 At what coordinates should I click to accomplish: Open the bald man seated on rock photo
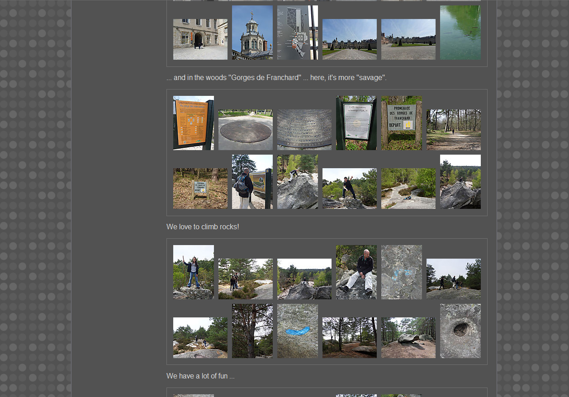click(x=356, y=272)
